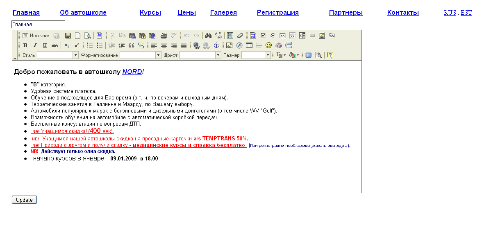Click the Paste clipboard icon

pyautogui.click(x=132, y=36)
